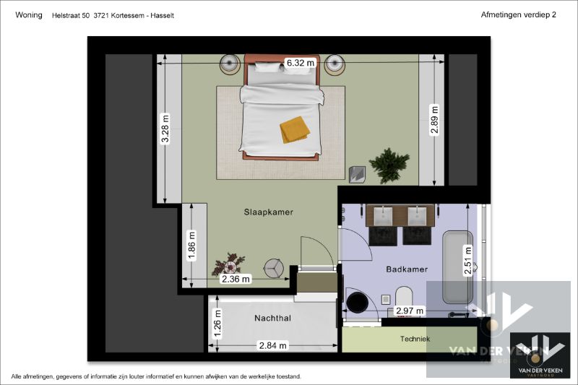Click the right sink of the bathroom vanity
Image resolution: width=578 pixels, height=385 pixels.
pos(417,215)
